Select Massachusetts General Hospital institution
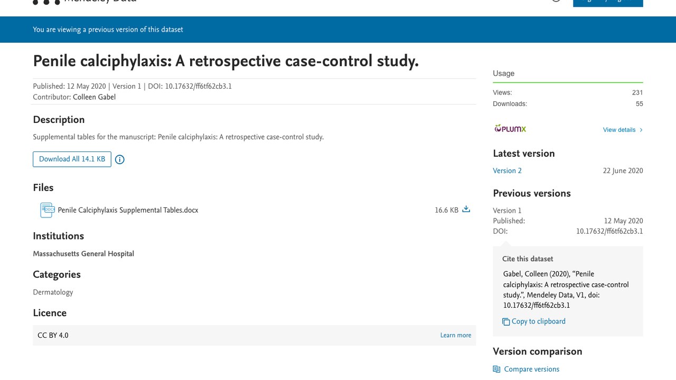 83,254
